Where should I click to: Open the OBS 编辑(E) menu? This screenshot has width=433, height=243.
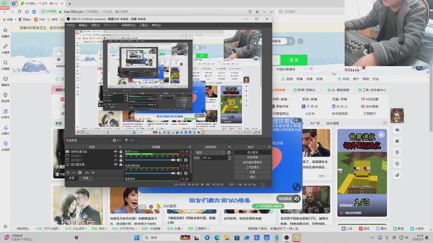click(83, 25)
